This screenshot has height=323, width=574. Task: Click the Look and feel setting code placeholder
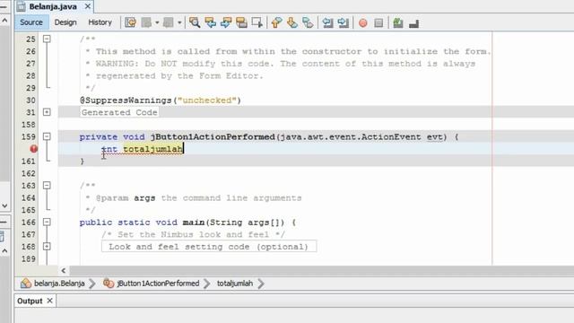(209, 247)
